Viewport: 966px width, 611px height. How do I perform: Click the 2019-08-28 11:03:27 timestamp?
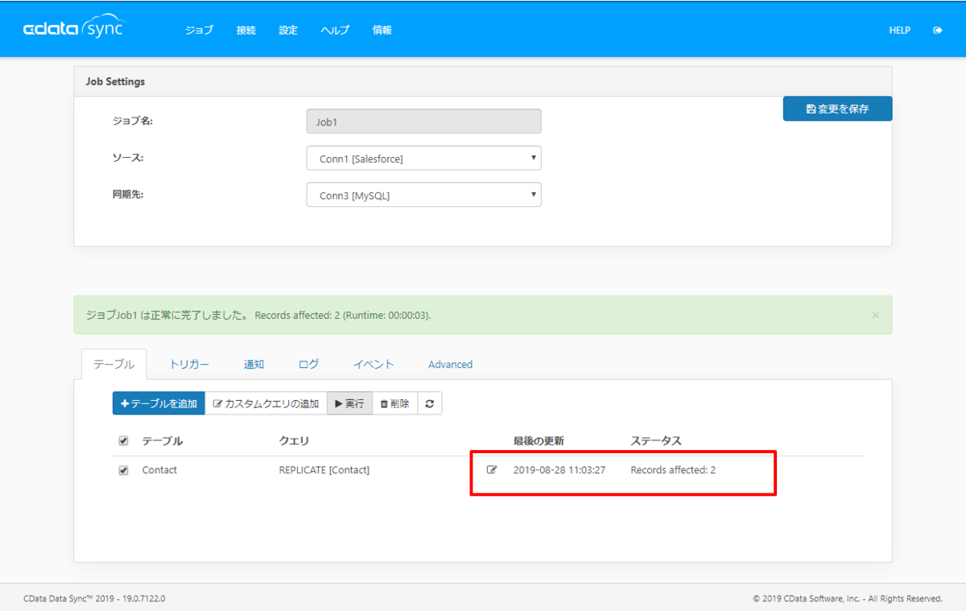(559, 470)
